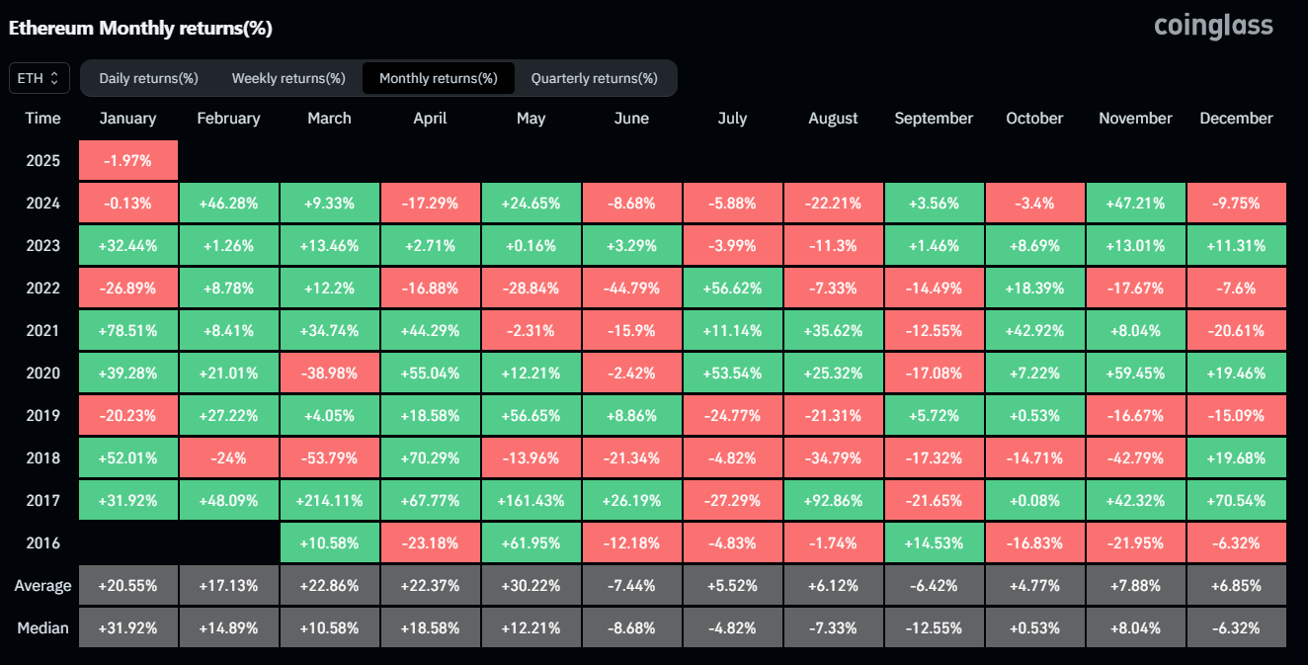The height and width of the screenshot is (665, 1308).
Task: Click the December column header
Action: (1236, 119)
